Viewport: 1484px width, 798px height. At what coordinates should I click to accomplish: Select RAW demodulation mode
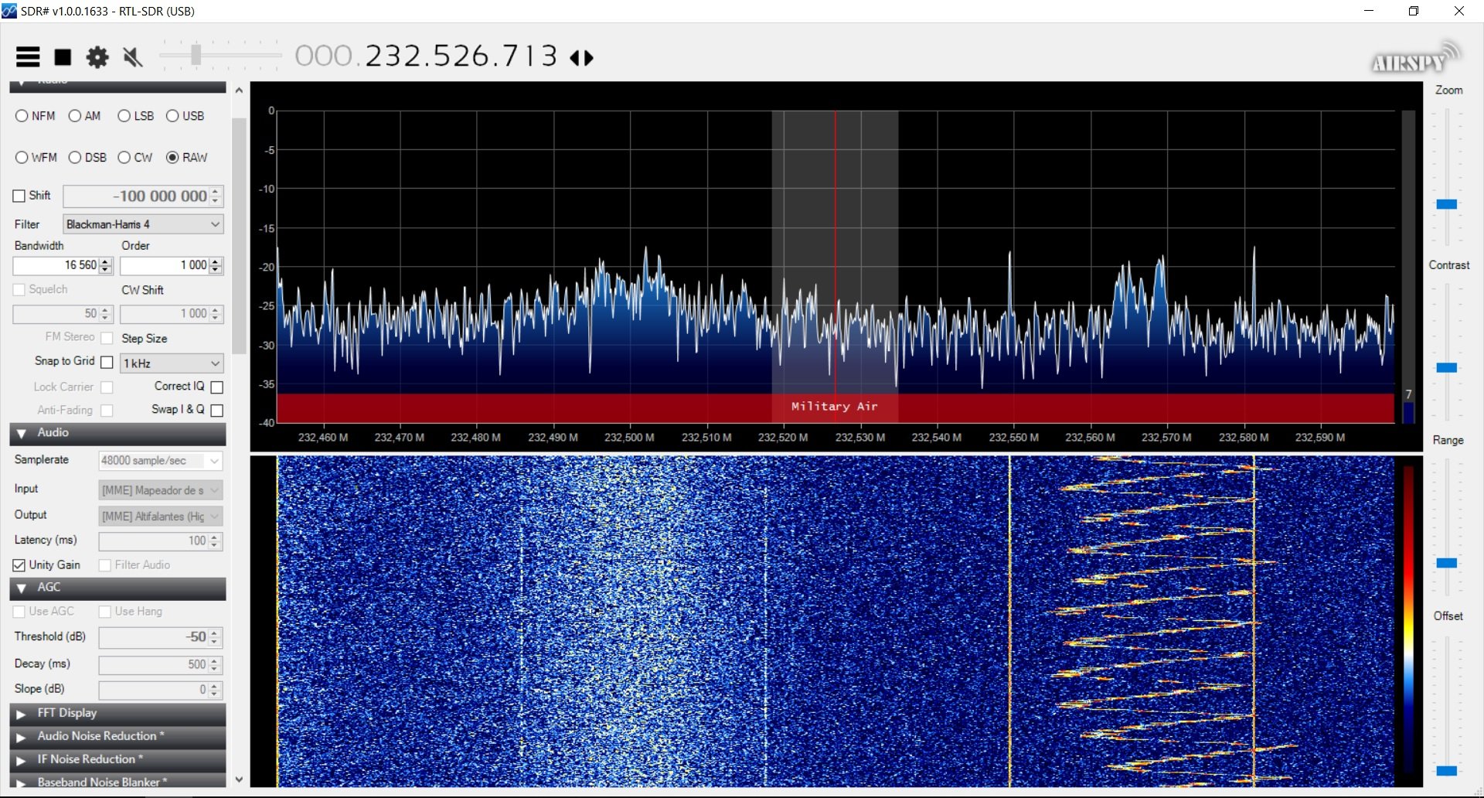187,158
